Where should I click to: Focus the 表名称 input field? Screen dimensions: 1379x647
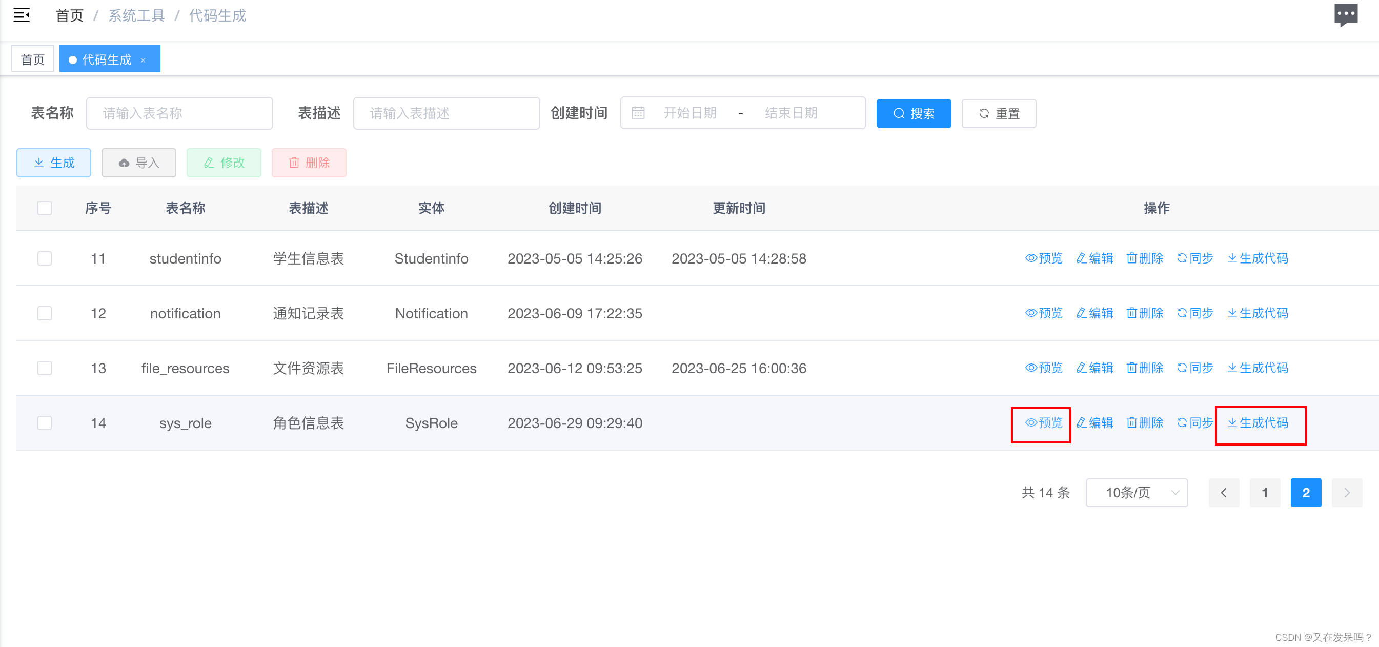click(x=179, y=113)
